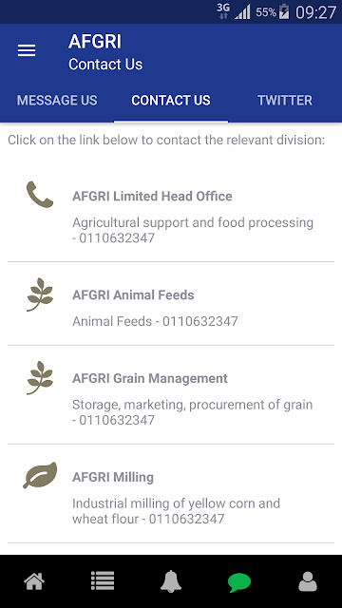
Task: Tap the battery indicator in status bar
Action: point(284,12)
